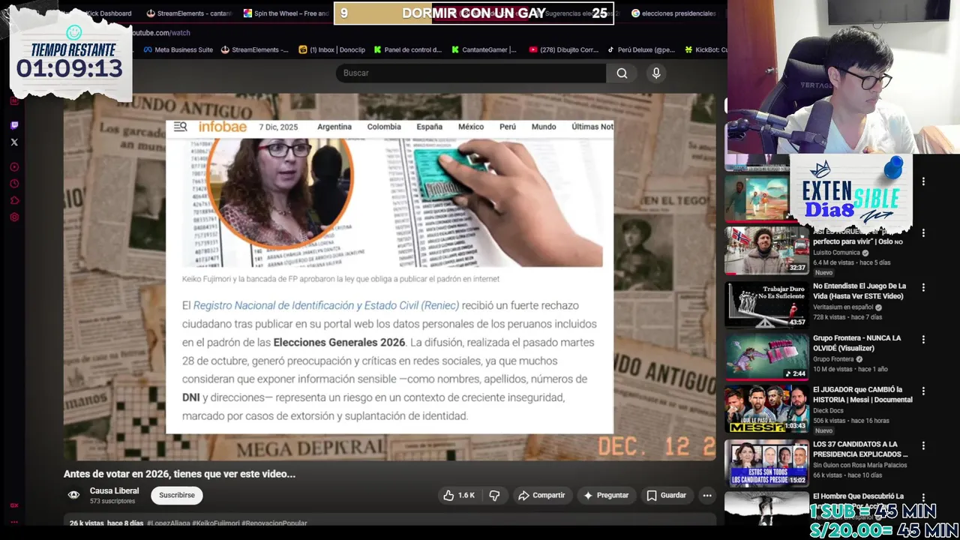Open Causa Liberal channel avatar
Image resolution: width=960 pixels, height=540 pixels.
[73, 495]
